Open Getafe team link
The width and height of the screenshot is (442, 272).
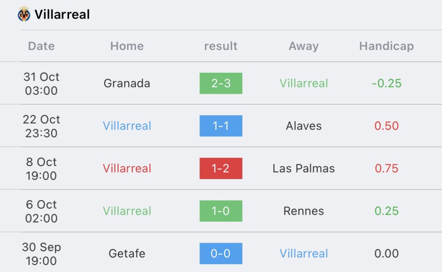127,253
